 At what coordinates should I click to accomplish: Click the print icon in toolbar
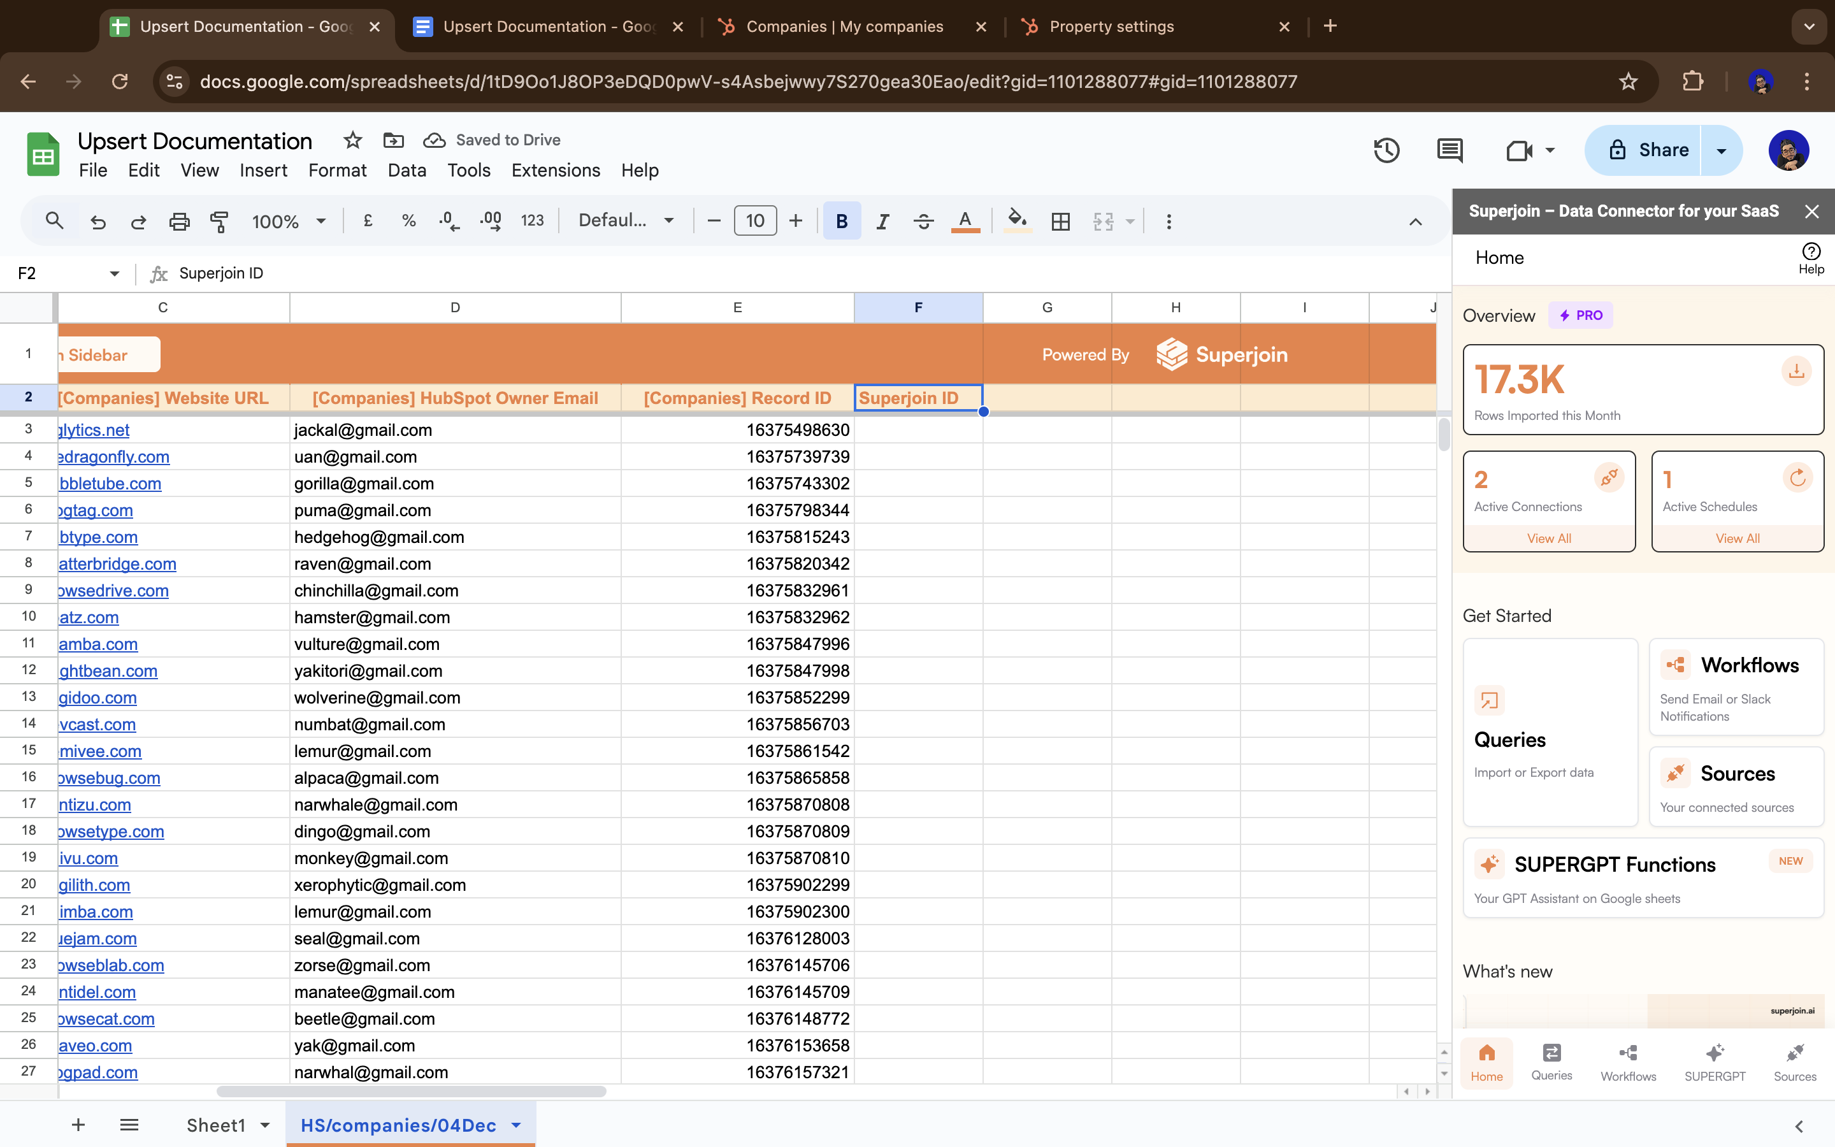(x=179, y=222)
